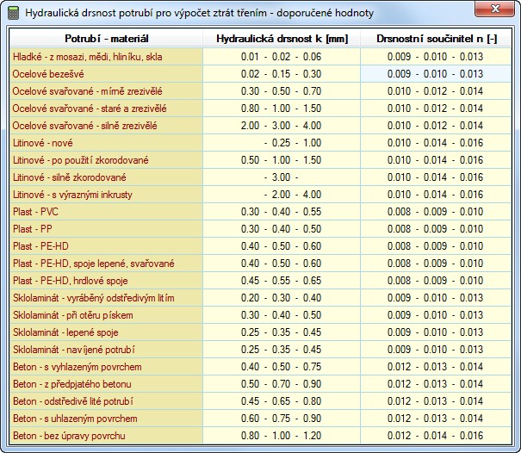Click k value '- 3.00 -' for silně zkorodované
This screenshot has height=453, width=521.
click(282, 177)
